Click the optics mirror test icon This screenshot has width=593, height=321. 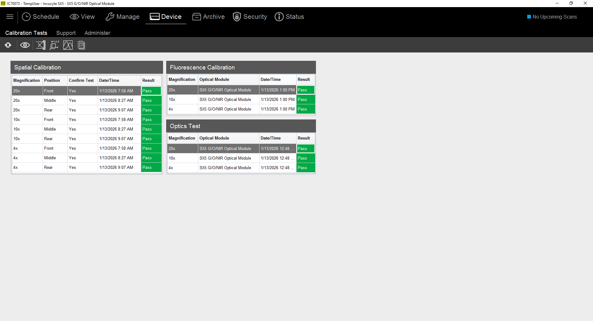click(40, 45)
